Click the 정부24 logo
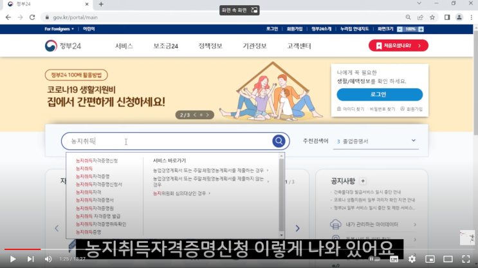The width and height of the screenshot is (478, 268). coord(63,46)
